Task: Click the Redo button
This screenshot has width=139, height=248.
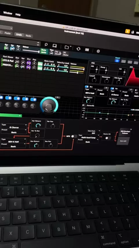Action: (x=28, y=36)
